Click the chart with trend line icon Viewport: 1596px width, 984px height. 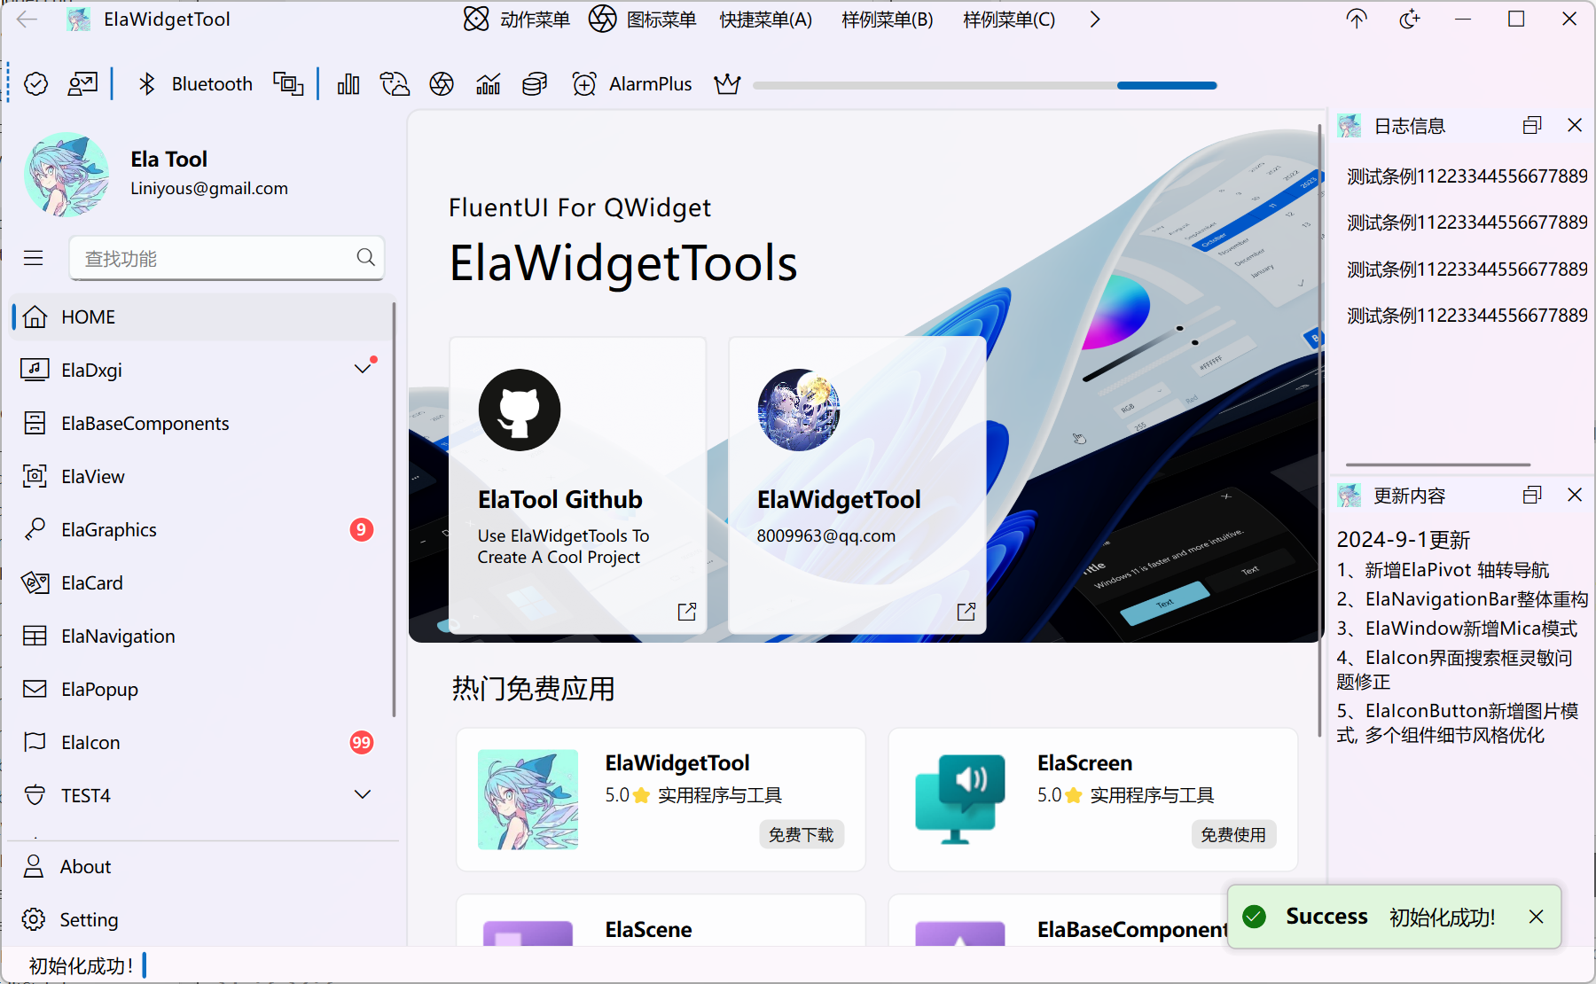pos(489,84)
